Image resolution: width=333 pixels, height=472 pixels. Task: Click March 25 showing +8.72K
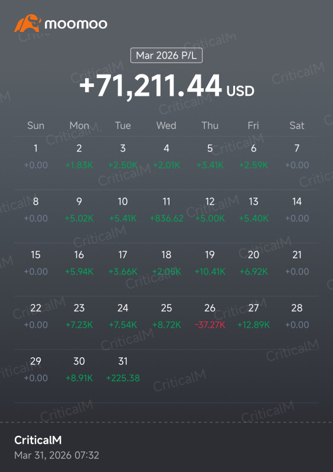coord(166,316)
